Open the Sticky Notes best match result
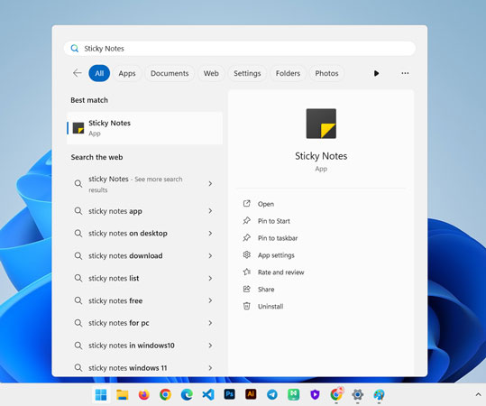486x406 pixels. (145, 128)
